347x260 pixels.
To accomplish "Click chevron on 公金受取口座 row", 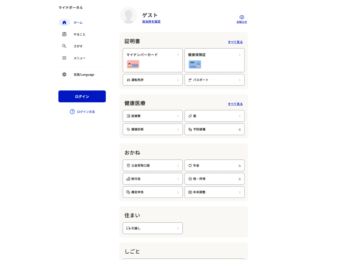I will tap(178, 166).
